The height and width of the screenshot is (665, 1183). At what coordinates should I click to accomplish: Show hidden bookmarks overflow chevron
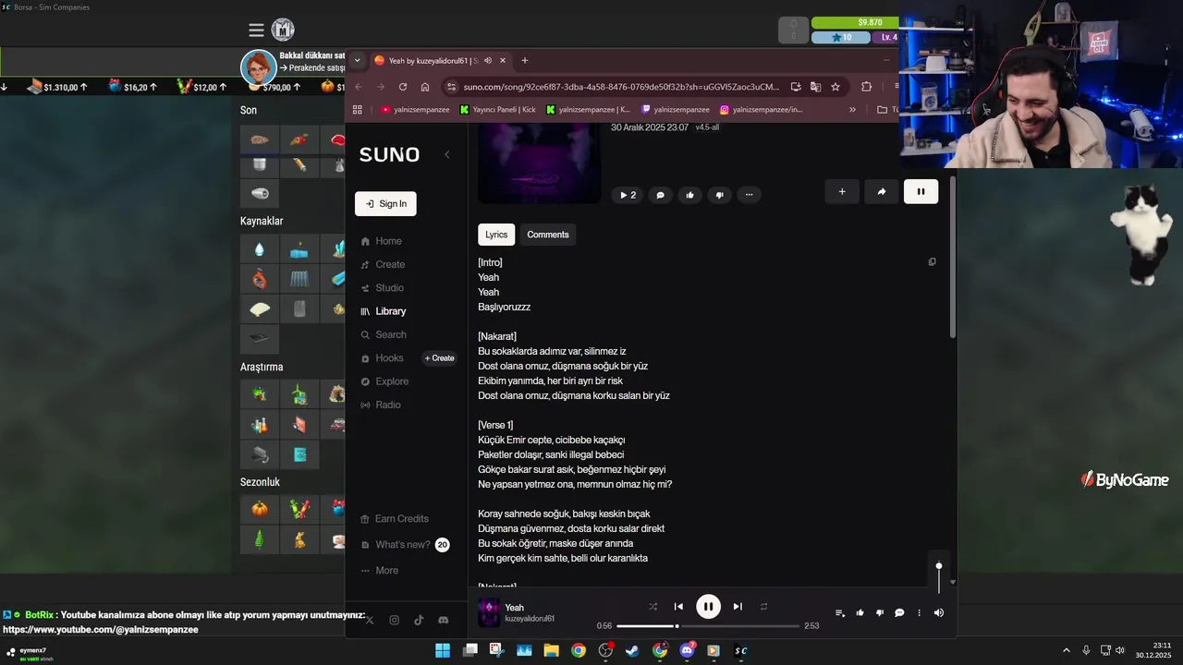coord(852,109)
